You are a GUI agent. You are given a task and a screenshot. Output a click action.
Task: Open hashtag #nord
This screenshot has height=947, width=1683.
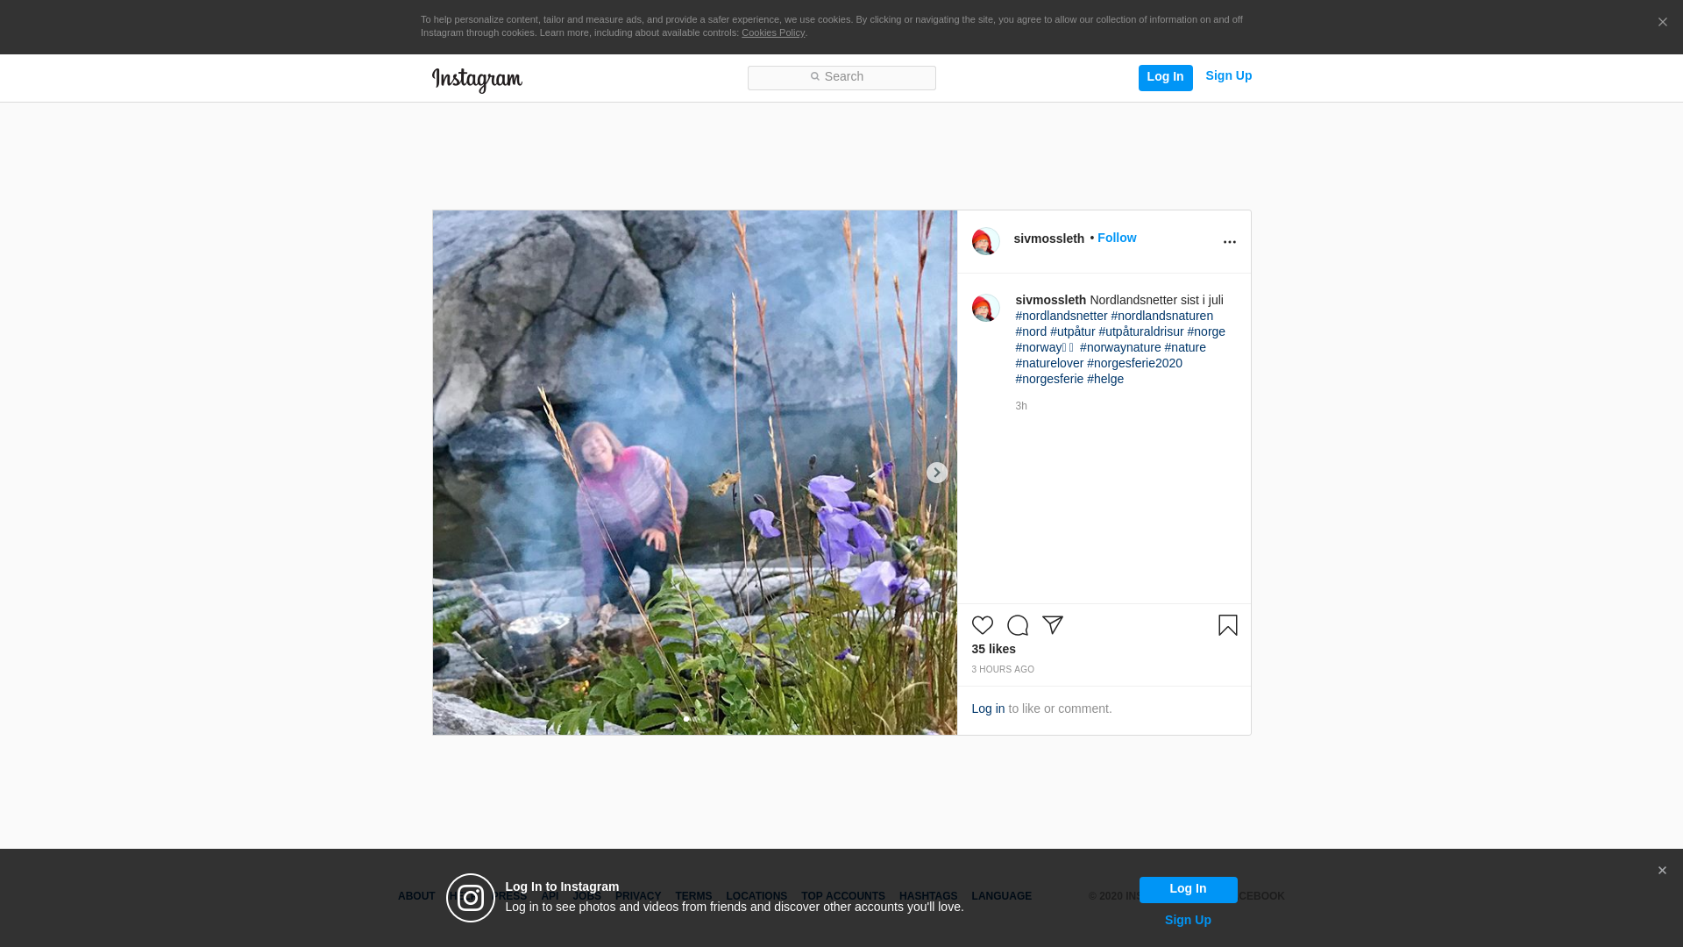tap(1031, 331)
